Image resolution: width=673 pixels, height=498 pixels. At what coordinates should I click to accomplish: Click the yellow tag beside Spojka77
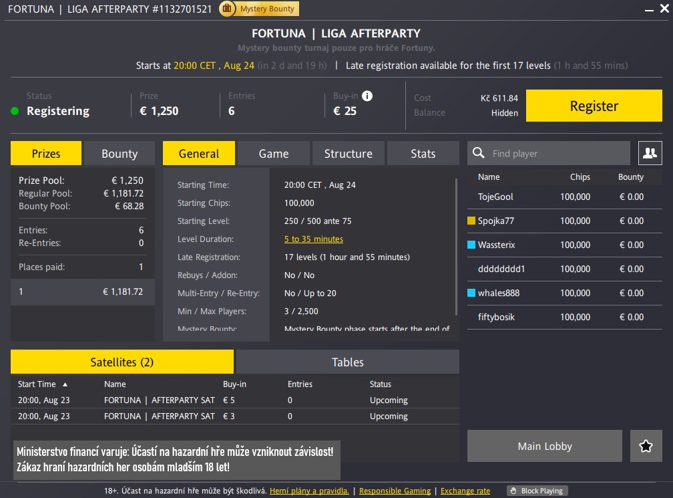(471, 221)
